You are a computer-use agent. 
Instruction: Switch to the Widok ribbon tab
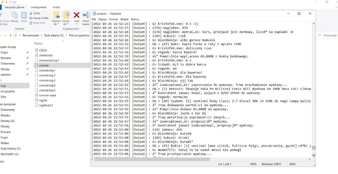(x=56, y=7)
